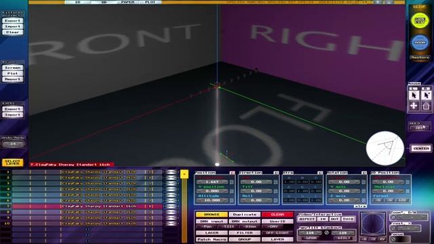Click the TUIO button in Video/Interactive

coord(348,219)
